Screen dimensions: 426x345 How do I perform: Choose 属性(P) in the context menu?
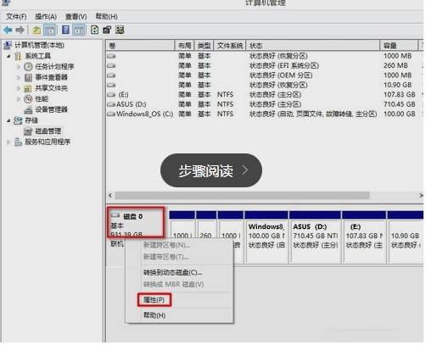pos(154,300)
